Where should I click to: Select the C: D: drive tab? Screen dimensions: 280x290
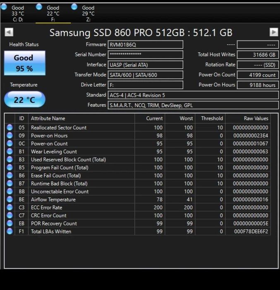click(18, 14)
